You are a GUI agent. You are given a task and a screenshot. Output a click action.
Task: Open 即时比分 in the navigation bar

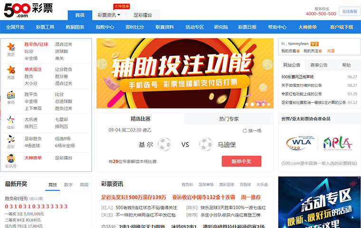tap(135, 27)
